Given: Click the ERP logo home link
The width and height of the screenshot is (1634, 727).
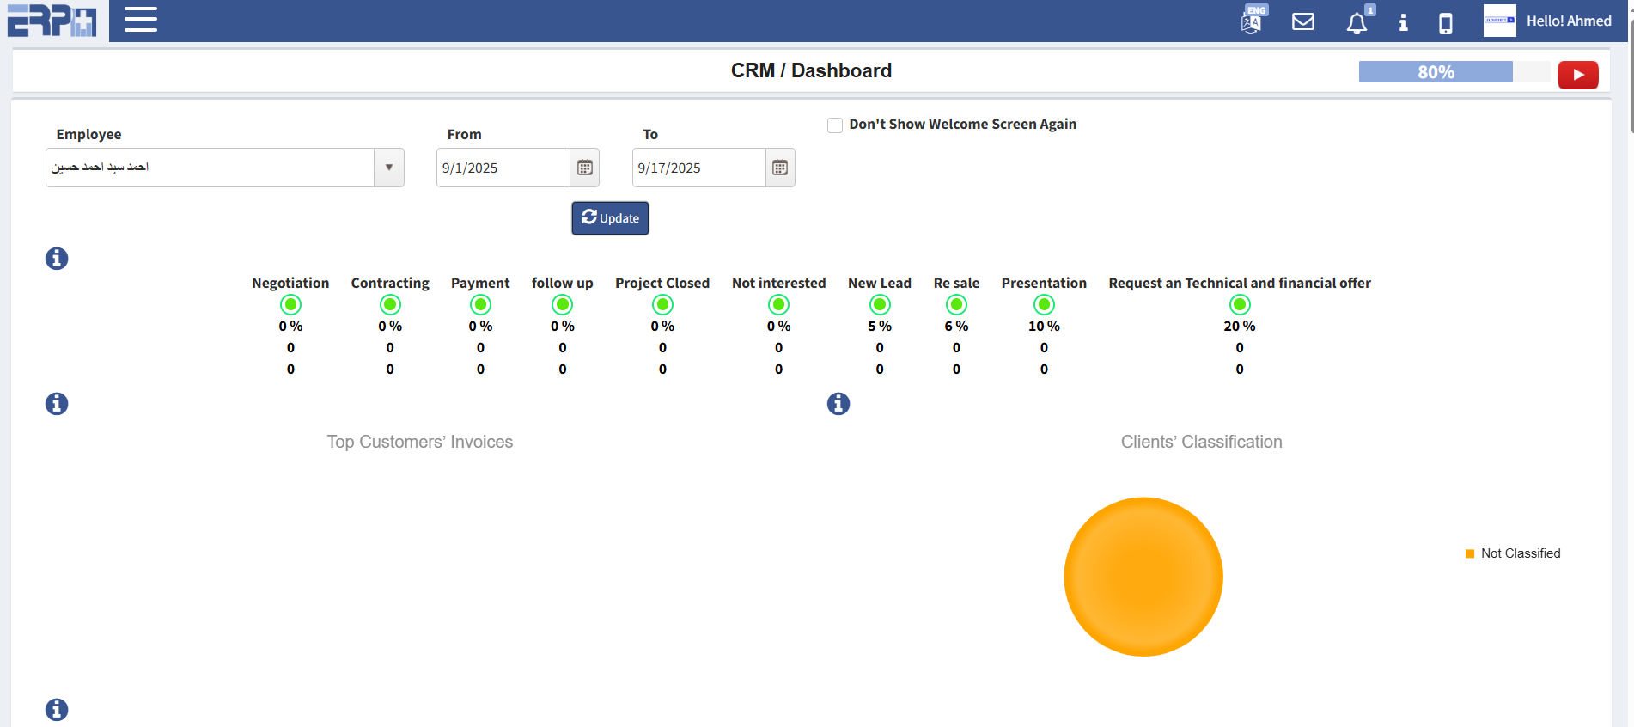Looking at the screenshot, I should pyautogui.click(x=52, y=21).
